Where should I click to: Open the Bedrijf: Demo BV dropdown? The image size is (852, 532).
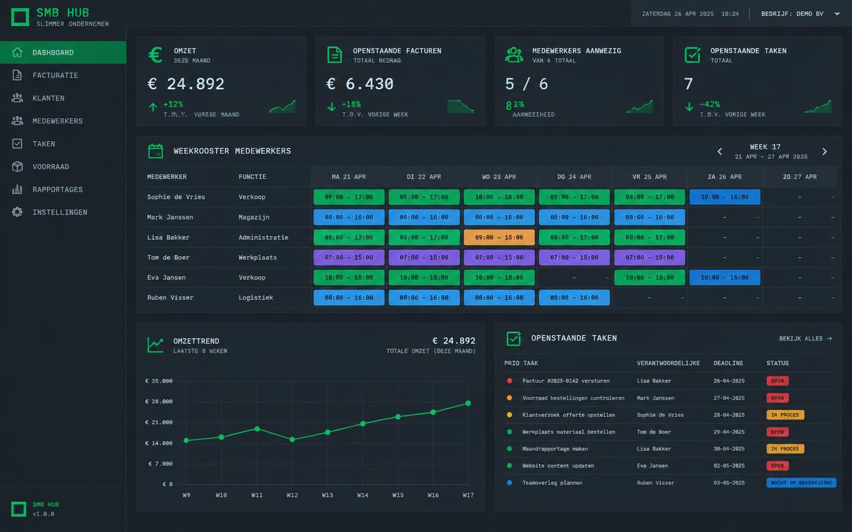point(801,13)
